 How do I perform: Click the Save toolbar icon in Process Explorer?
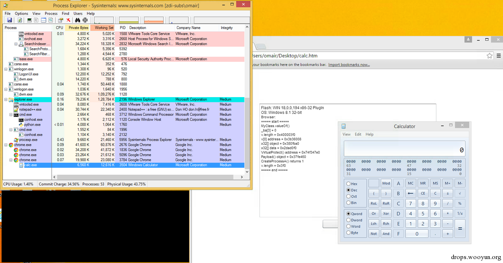click(10, 20)
